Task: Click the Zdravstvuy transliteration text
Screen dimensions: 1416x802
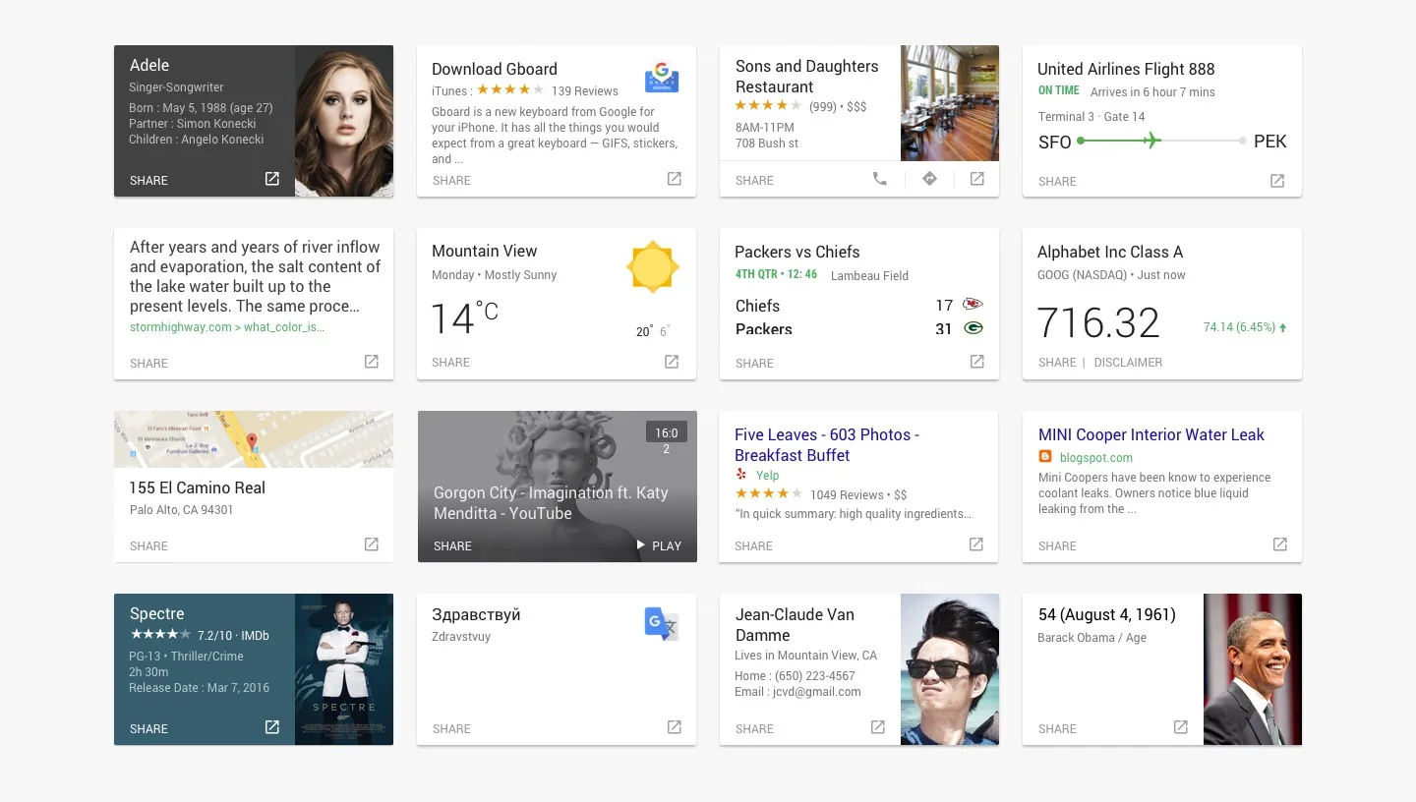Action: (461, 637)
